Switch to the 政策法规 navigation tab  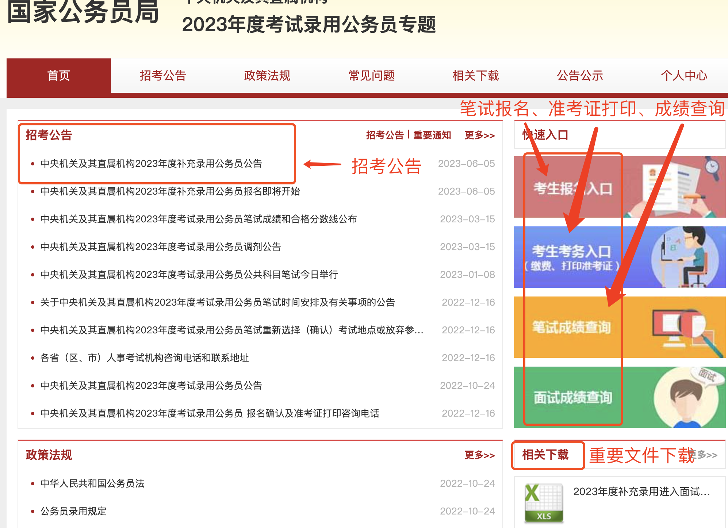(x=267, y=76)
